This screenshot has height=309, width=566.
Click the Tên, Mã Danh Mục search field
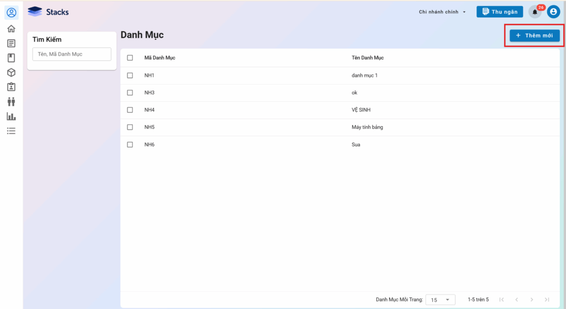pos(72,54)
